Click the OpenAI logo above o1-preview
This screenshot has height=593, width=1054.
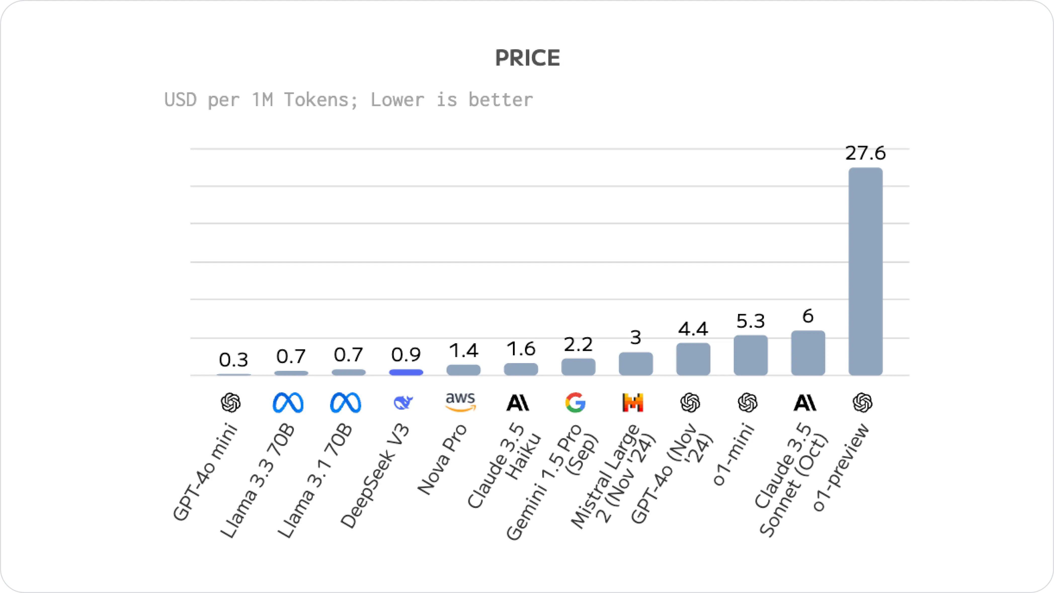863,403
